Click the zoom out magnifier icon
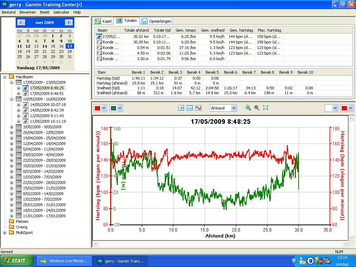The height and width of the screenshot is (267, 356). [x=257, y=108]
